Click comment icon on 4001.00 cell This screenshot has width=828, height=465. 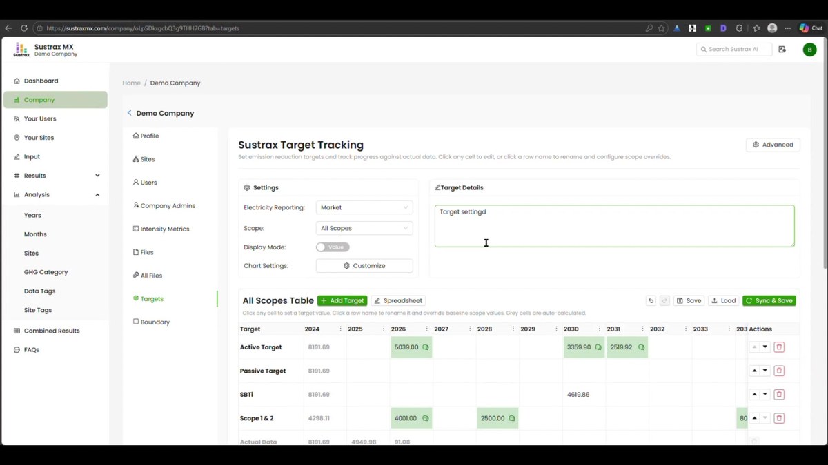(x=426, y=418)
